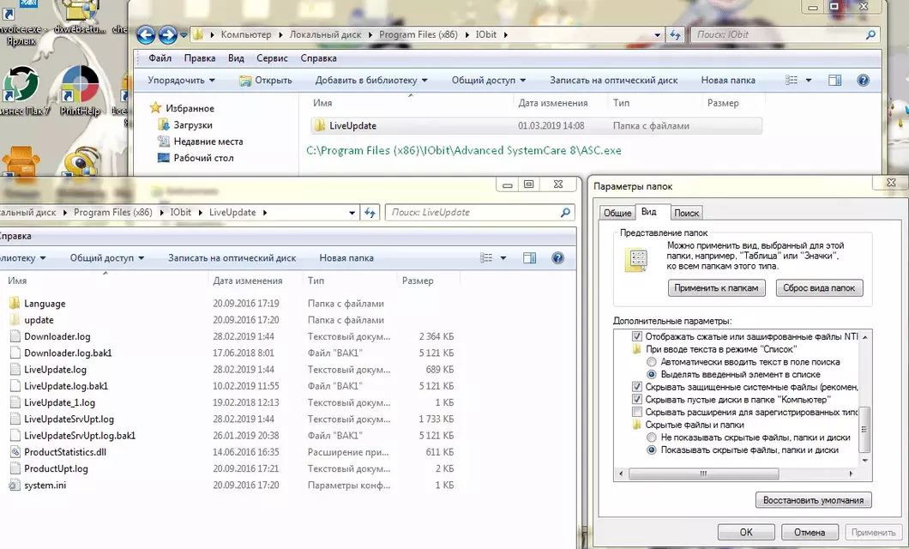Open address bar history dropdown in LiveUpdate window
This screenshot has width=909, height=549.
352,213
